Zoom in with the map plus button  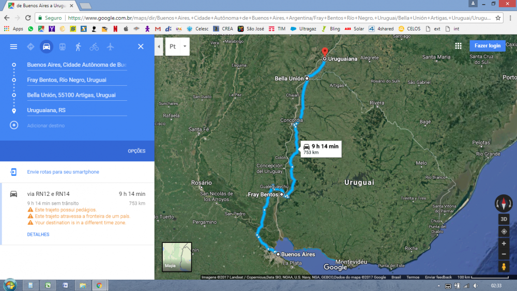pos(504,243)
